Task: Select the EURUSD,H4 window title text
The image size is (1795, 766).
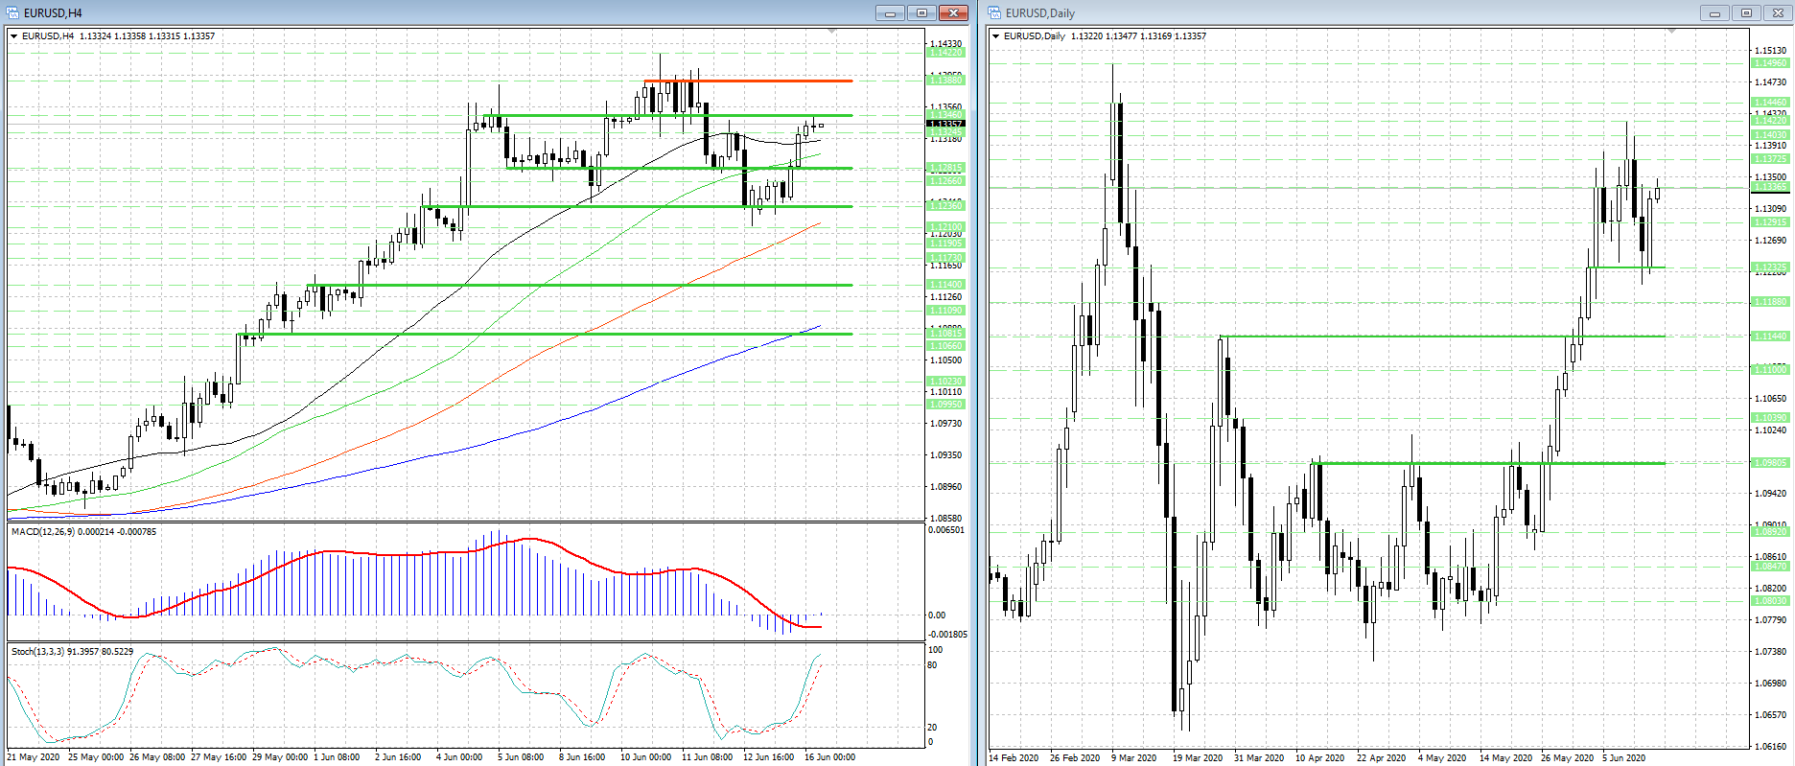Action: tap(53, 13)
